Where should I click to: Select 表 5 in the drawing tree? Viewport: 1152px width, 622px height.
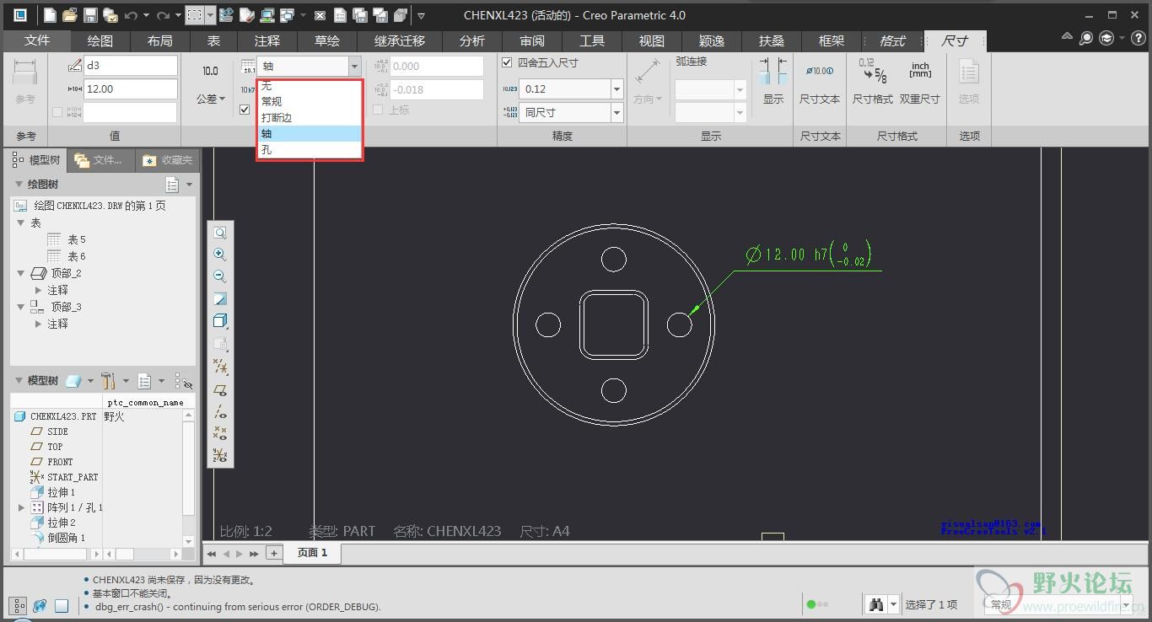coord(77,239)
